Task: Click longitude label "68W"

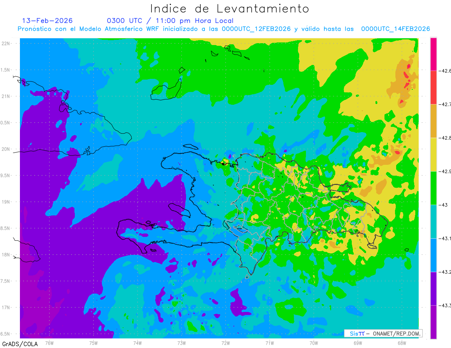Action: pos(401,343)
